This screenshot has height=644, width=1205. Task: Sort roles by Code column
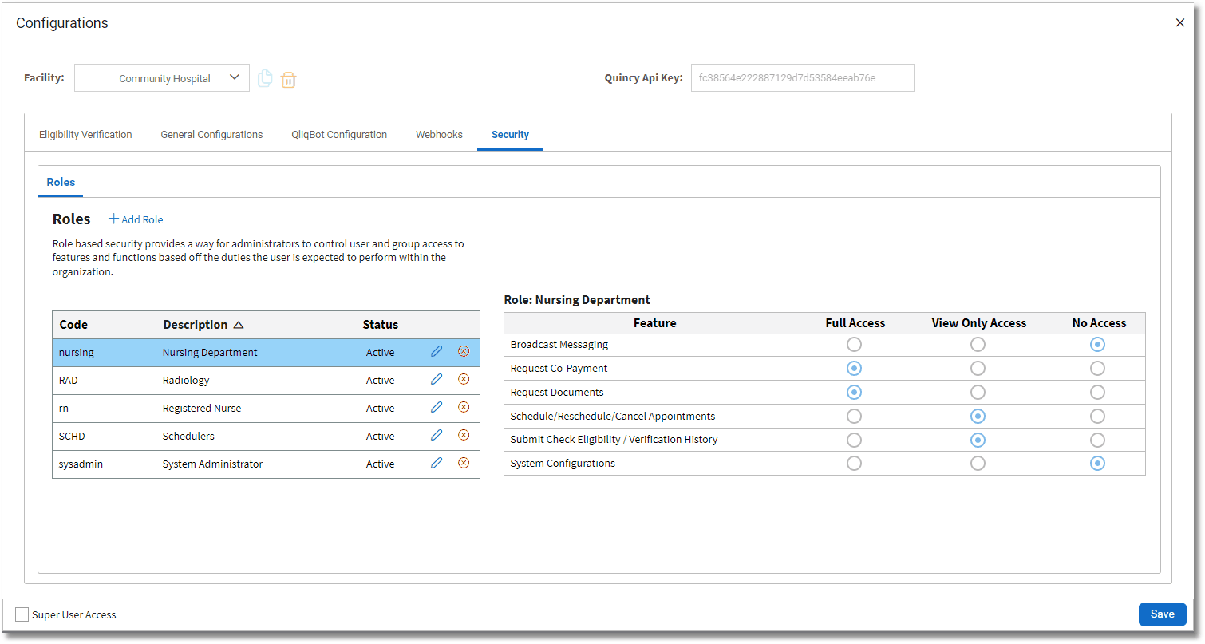pyautogui.click(x=73, y=325)
